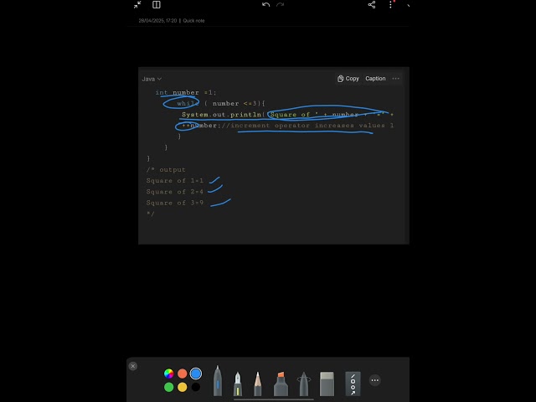The image size is (536, 402).
Task: Open more drawing tools ellipsis
Action: [x=375, y=380]
